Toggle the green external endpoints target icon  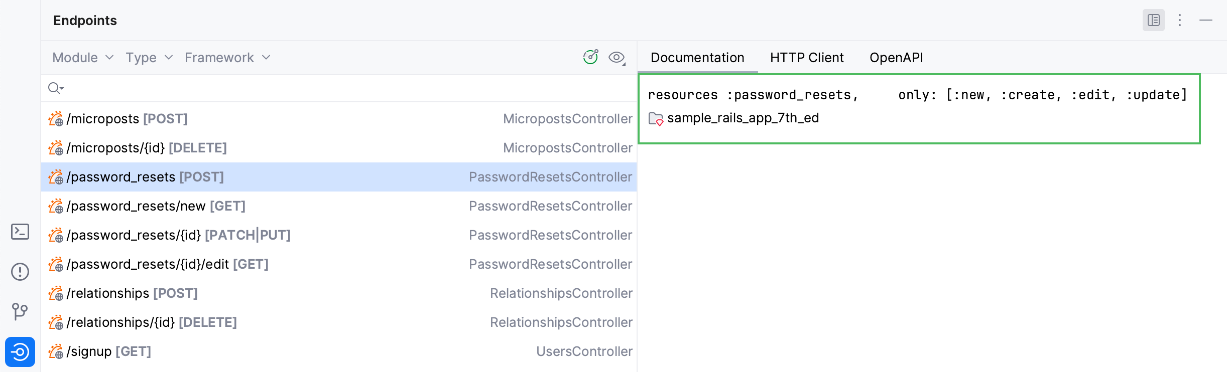pyautogui.click(x=590, y=57)
